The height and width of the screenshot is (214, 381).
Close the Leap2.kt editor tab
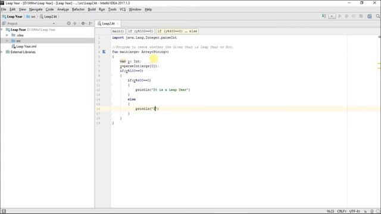pyautogui.click(x=118, y=24)
